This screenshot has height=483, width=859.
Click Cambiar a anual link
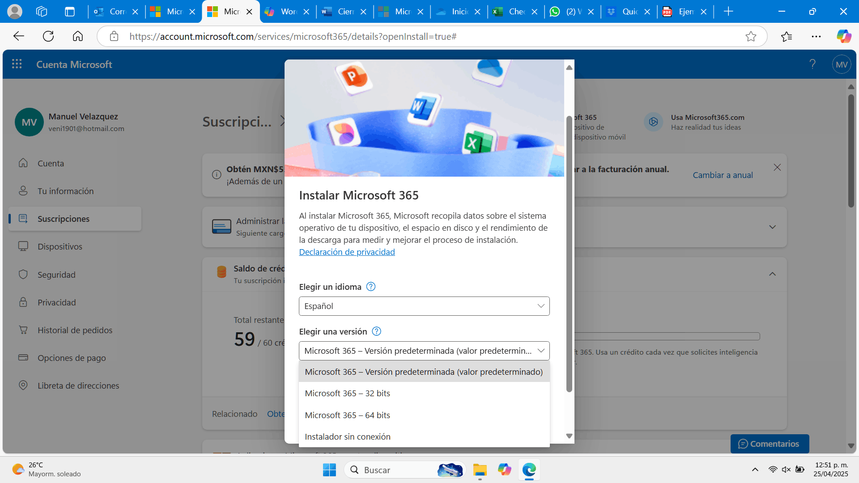[x=723, y=175]
